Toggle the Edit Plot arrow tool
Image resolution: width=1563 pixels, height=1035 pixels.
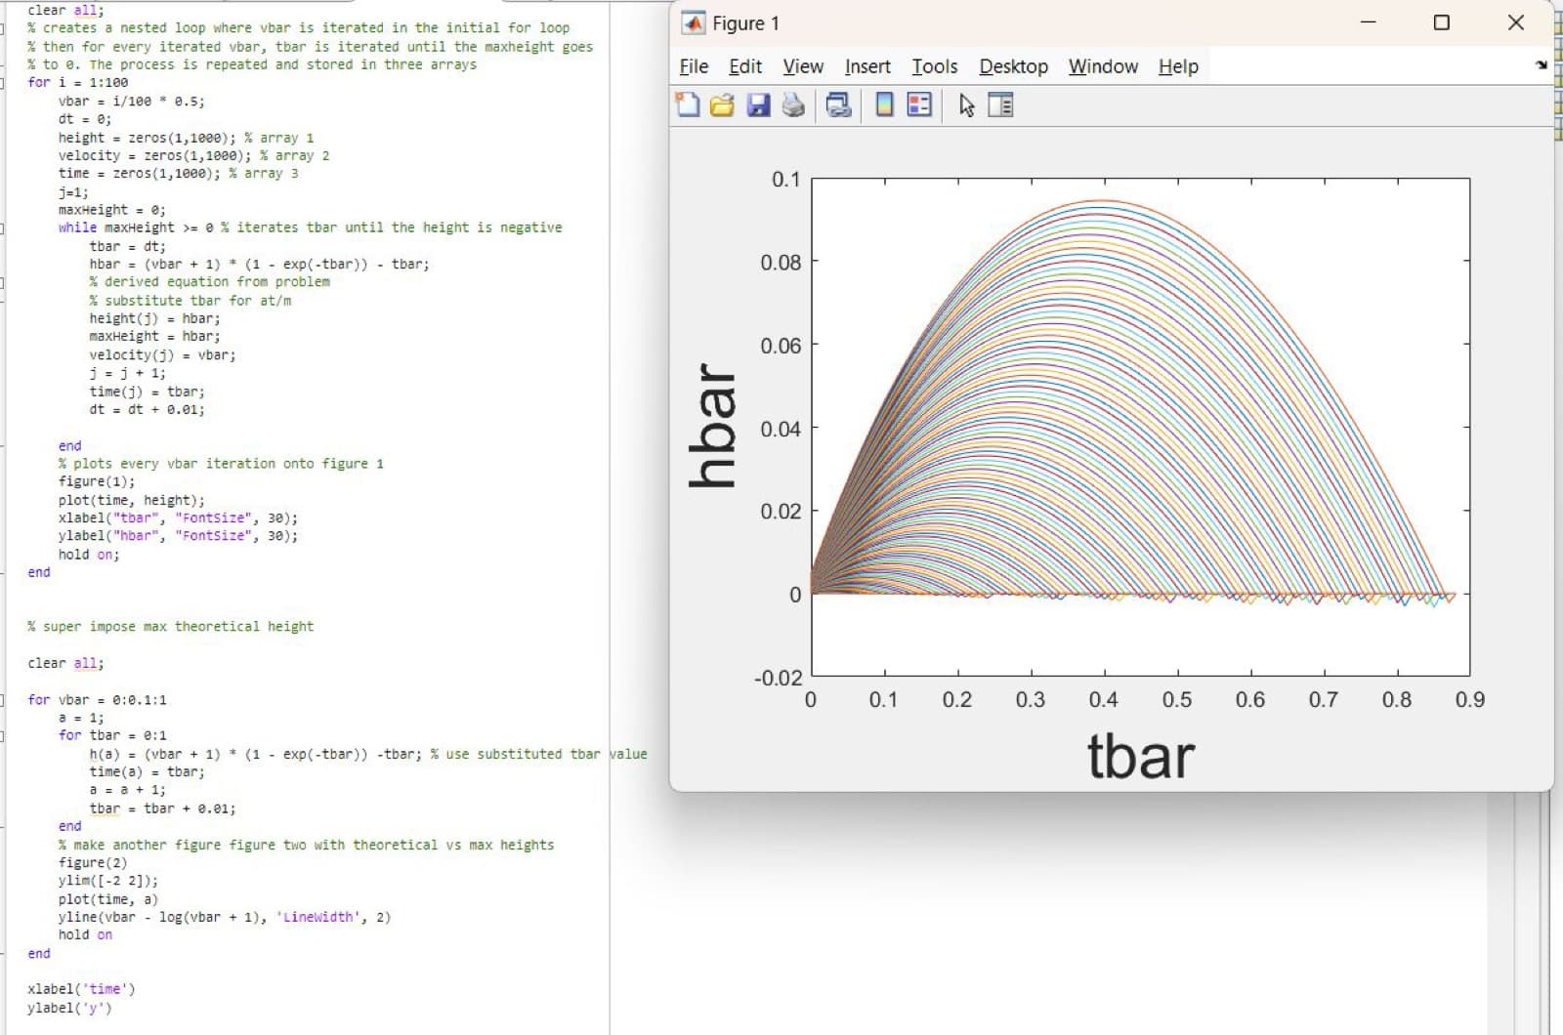click(x=967, y=104)
